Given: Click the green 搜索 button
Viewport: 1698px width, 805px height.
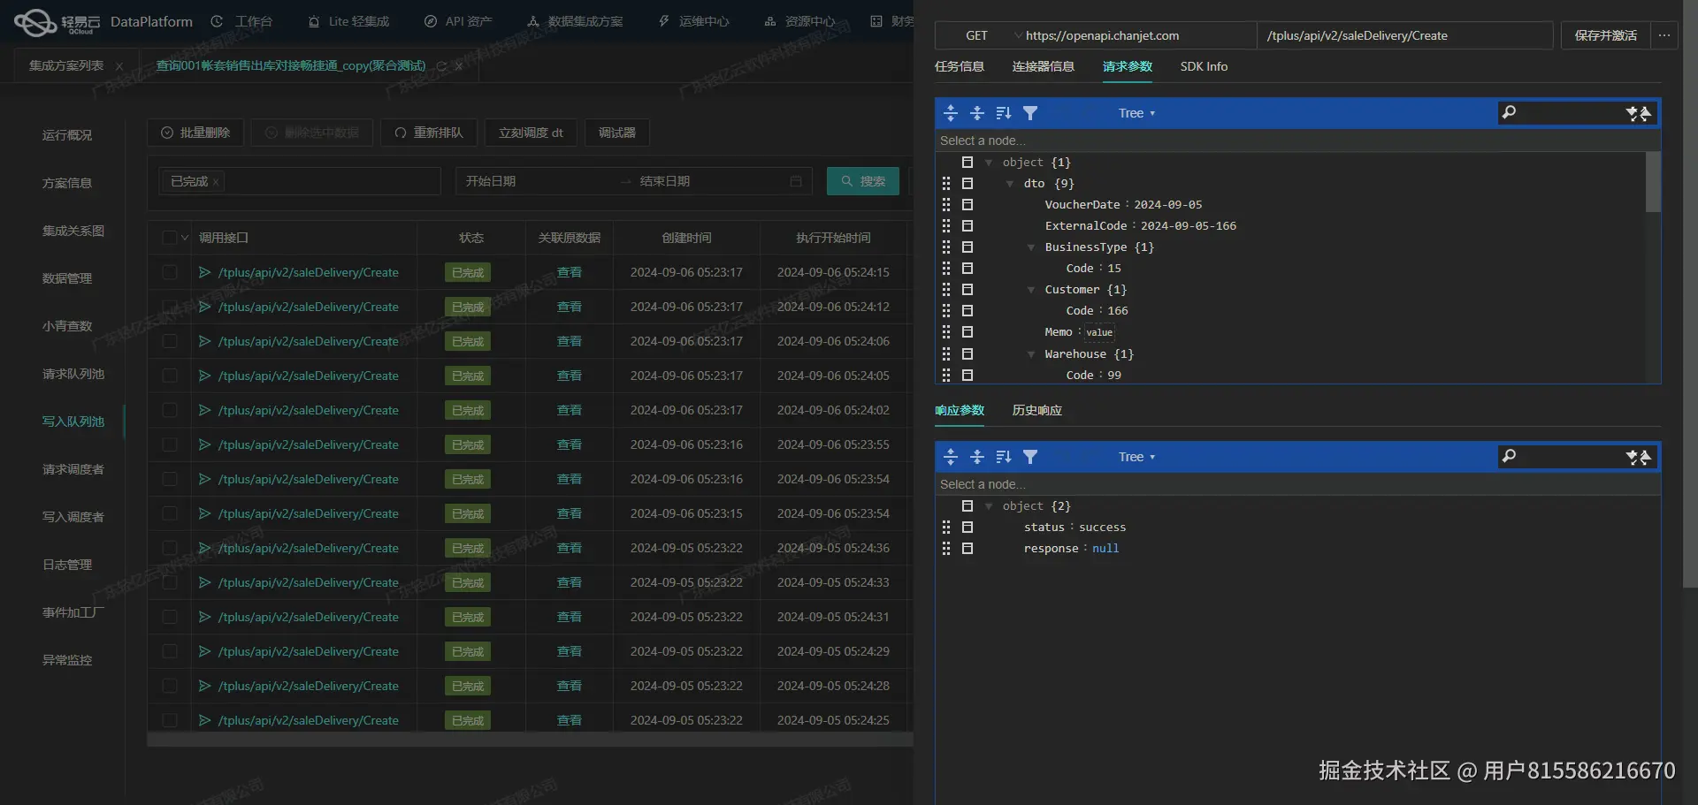Looking at the screenshot, I should pyautogui.click(x=863, y=181).
